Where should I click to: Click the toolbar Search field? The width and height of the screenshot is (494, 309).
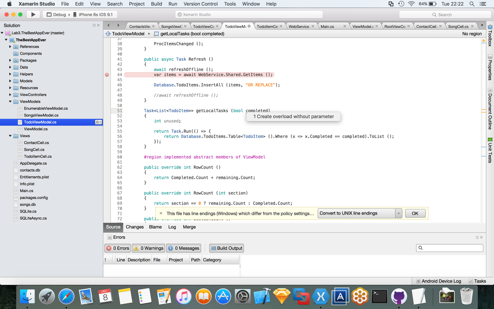[x=445, y=14]
